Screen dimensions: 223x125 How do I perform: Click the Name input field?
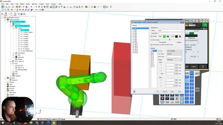point(170,31)
